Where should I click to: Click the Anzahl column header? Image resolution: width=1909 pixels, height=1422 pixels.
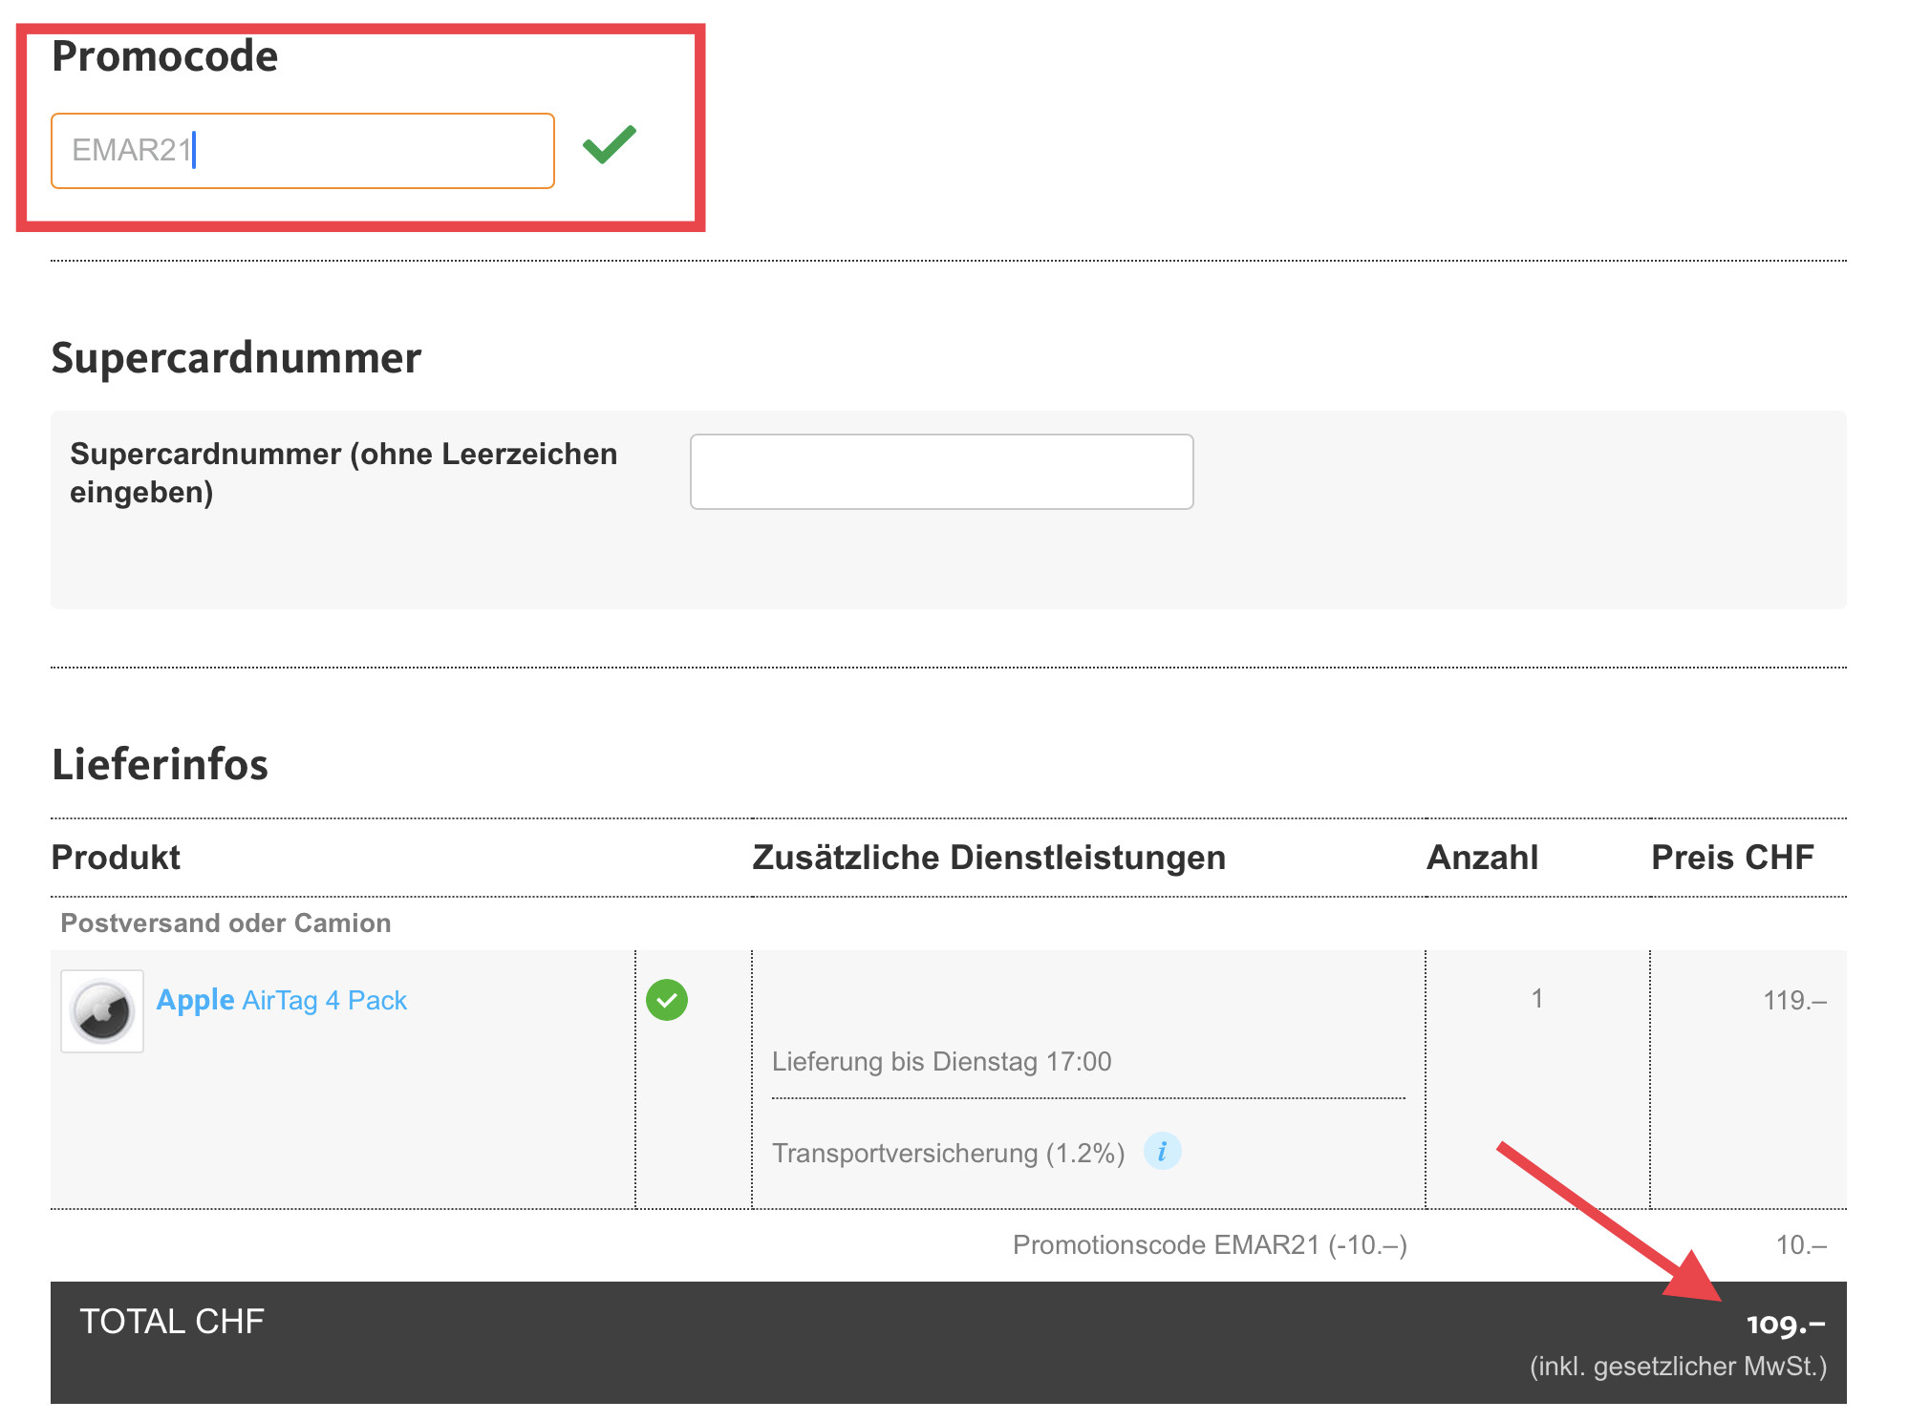1482,858
